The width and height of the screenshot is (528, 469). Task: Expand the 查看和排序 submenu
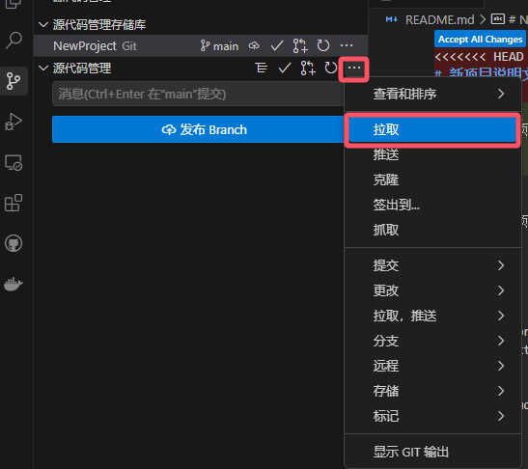(433, 94)
